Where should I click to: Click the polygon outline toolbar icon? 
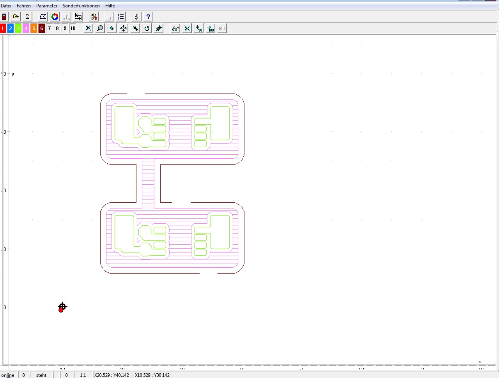43,17
